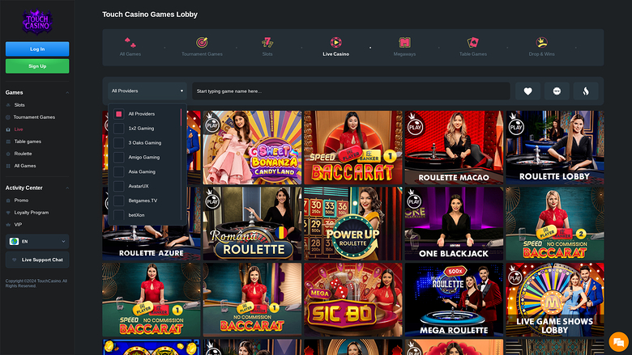Image resolution: width=632 pixels, height=355 pixels.
Task: Filter hot games with the flame icon
Action: click(x=586, y=91)
